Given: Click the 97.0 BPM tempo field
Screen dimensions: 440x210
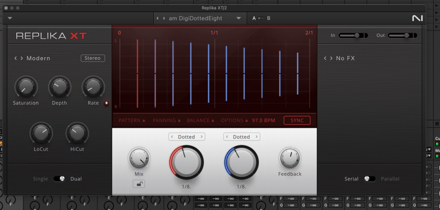Looking at the screenshot, I should tap(263, 120).
